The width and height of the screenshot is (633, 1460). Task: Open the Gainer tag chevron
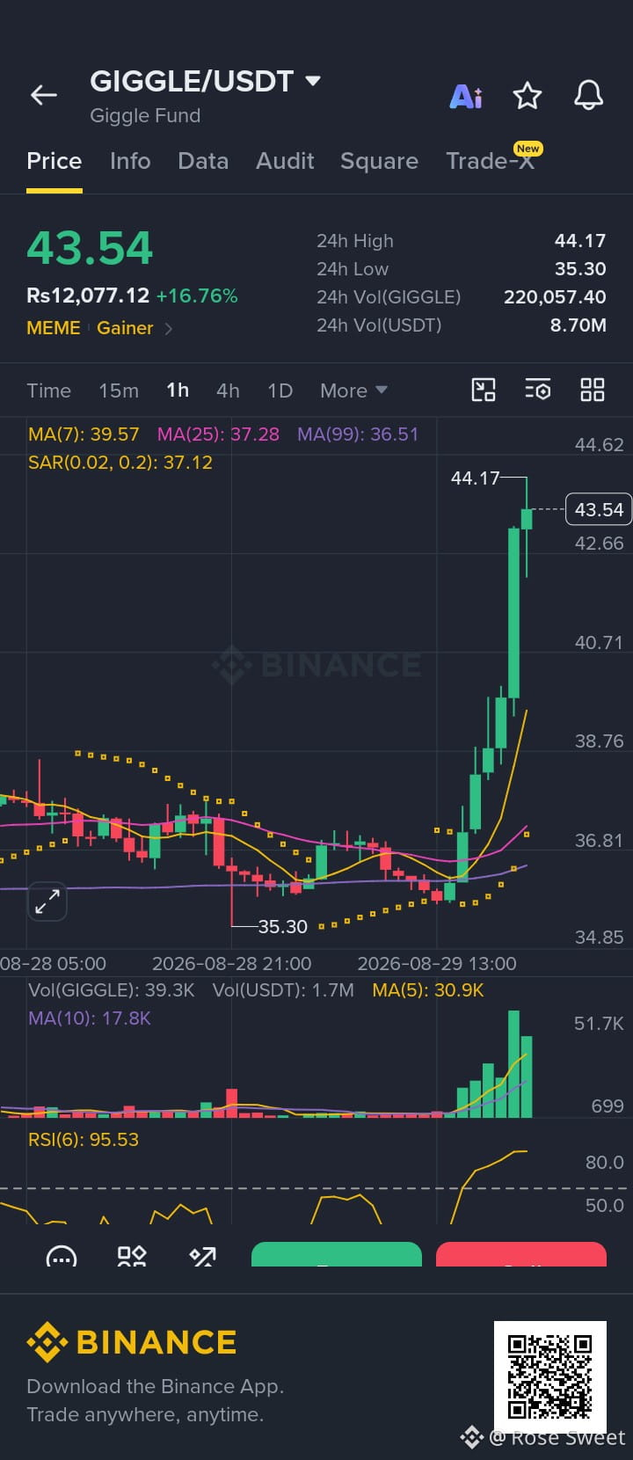tap(168, 328)
